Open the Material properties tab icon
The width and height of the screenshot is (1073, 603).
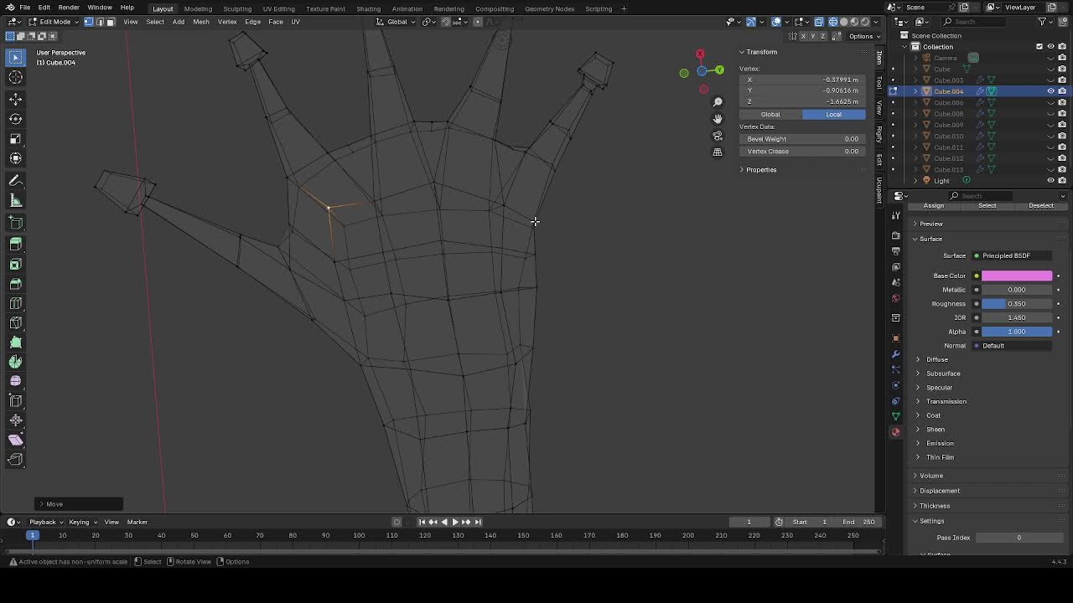coord(895,432)
